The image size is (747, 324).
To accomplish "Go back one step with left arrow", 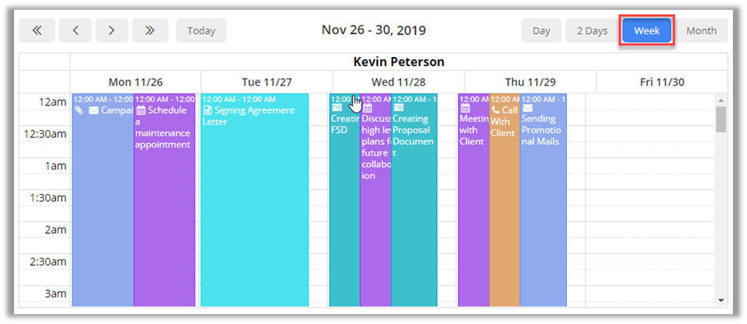I will [x=75, y=30].
